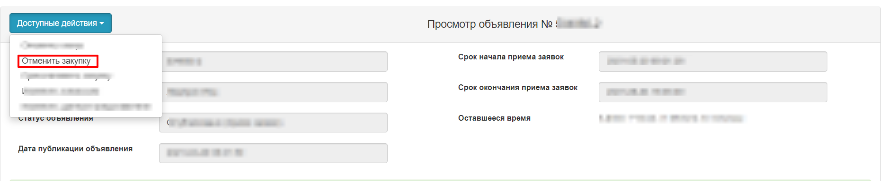Click the partially hidden Статус объявления label
The width and height of the screenshot is (887, 181).
[56, 119]
